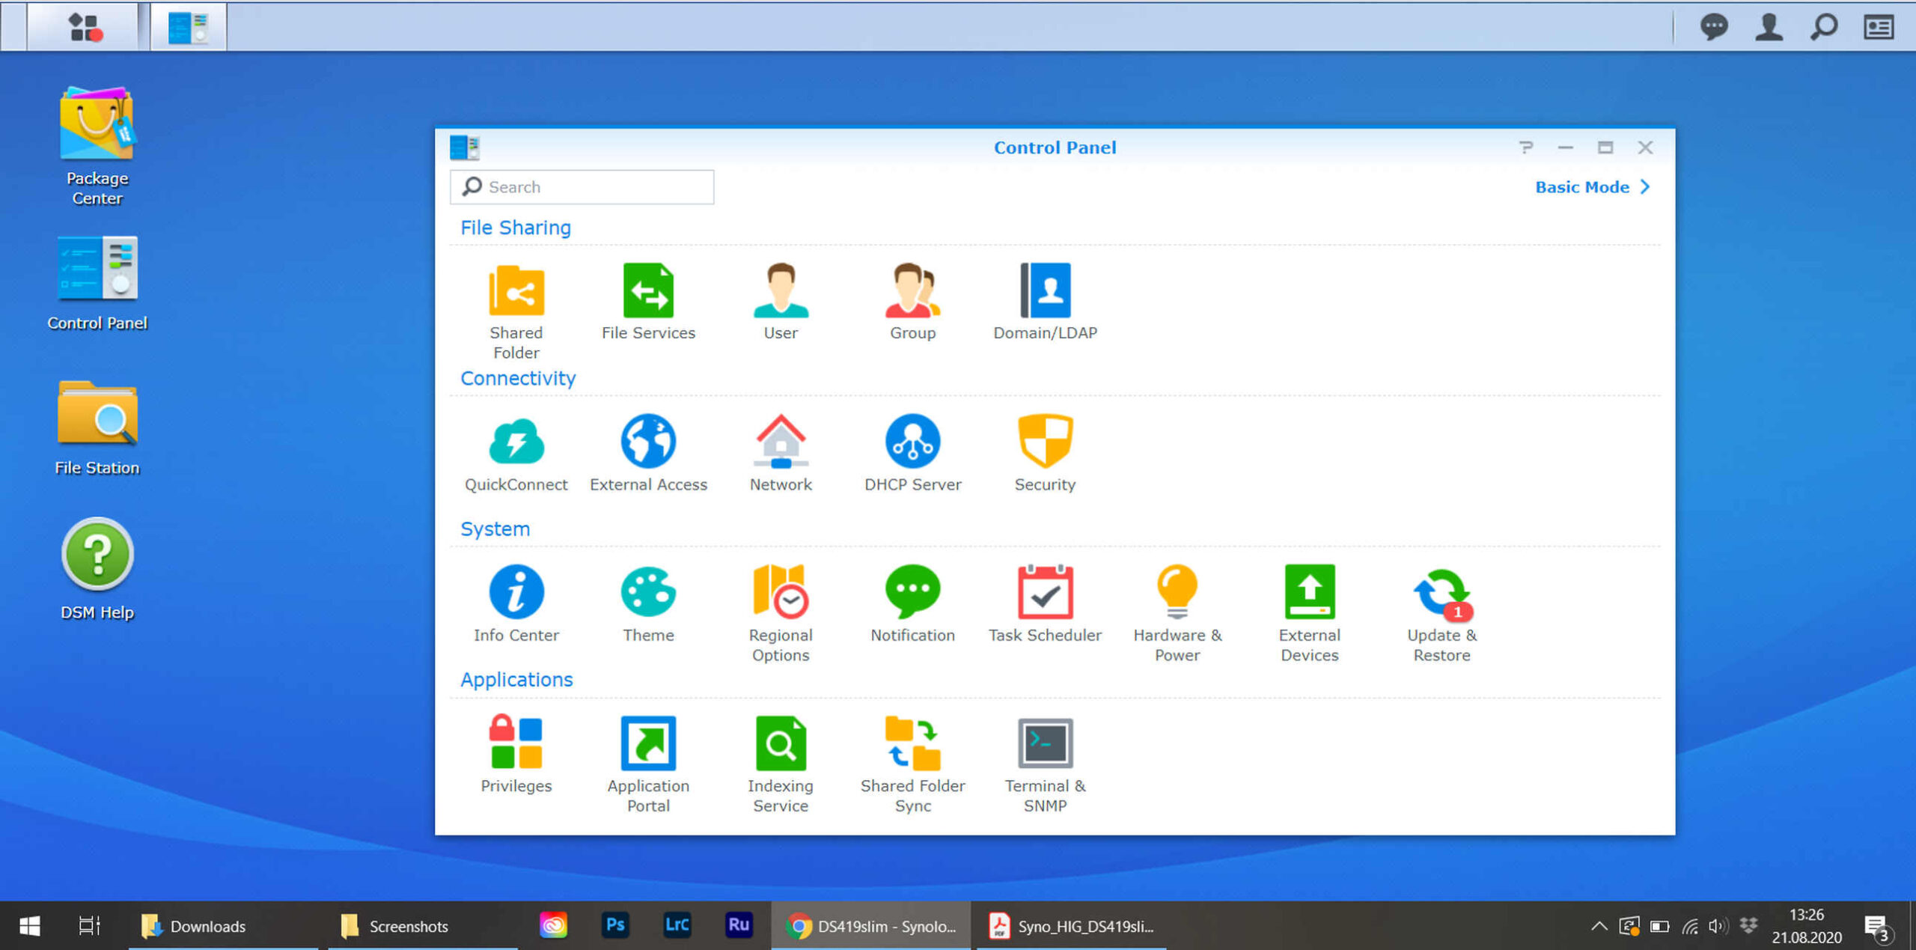Open taskbar clock showing 13:26

coord(1806,925)
